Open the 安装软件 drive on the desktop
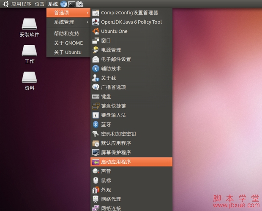The width and height of the screenshot is (262, 211). click(x=30, y=24)
